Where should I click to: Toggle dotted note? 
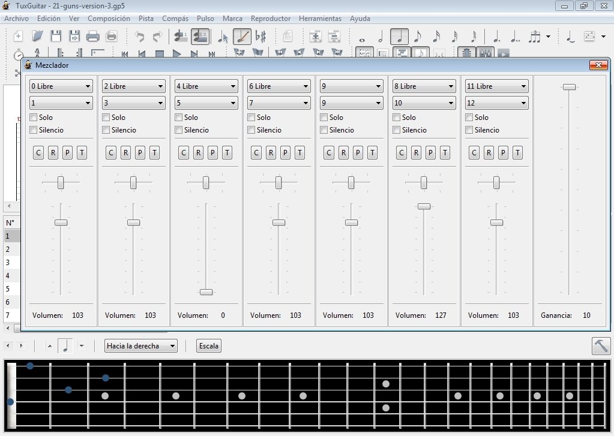click(496, 37)
